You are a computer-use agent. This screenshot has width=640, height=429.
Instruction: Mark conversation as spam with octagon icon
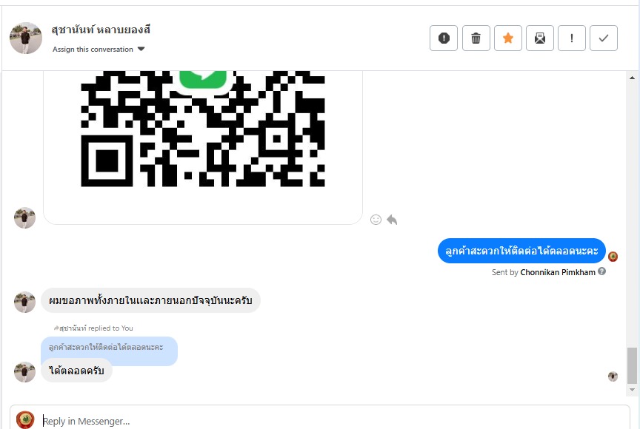(444, 38)
